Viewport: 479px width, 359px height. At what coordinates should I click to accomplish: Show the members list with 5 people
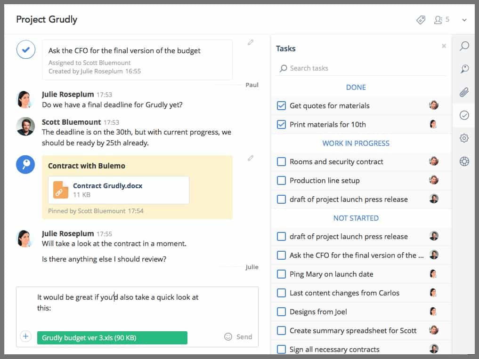tap(442, 20)
